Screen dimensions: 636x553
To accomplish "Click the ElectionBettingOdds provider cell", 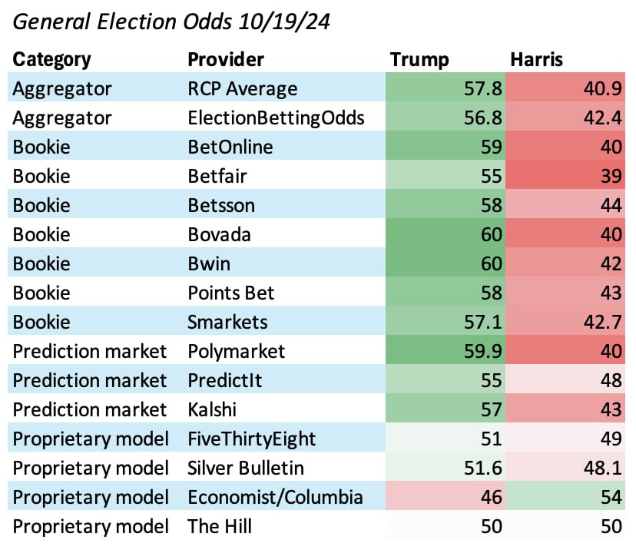I will 276,118.
